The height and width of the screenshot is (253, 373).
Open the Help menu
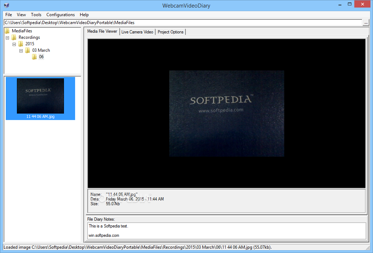84,15
